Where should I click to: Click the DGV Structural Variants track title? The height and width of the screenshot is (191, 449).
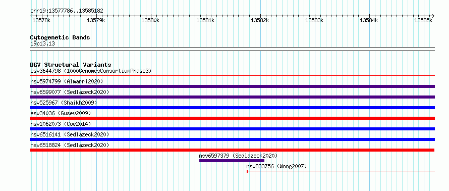pos(71,65)
